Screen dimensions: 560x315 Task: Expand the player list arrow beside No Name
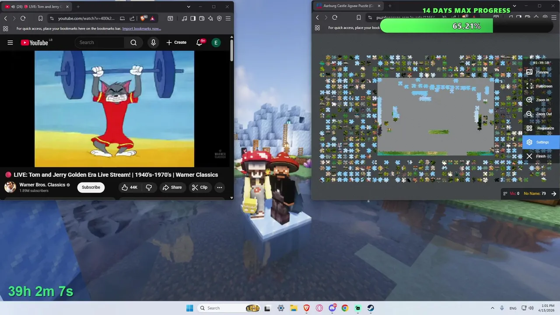(x=554, y=193)
